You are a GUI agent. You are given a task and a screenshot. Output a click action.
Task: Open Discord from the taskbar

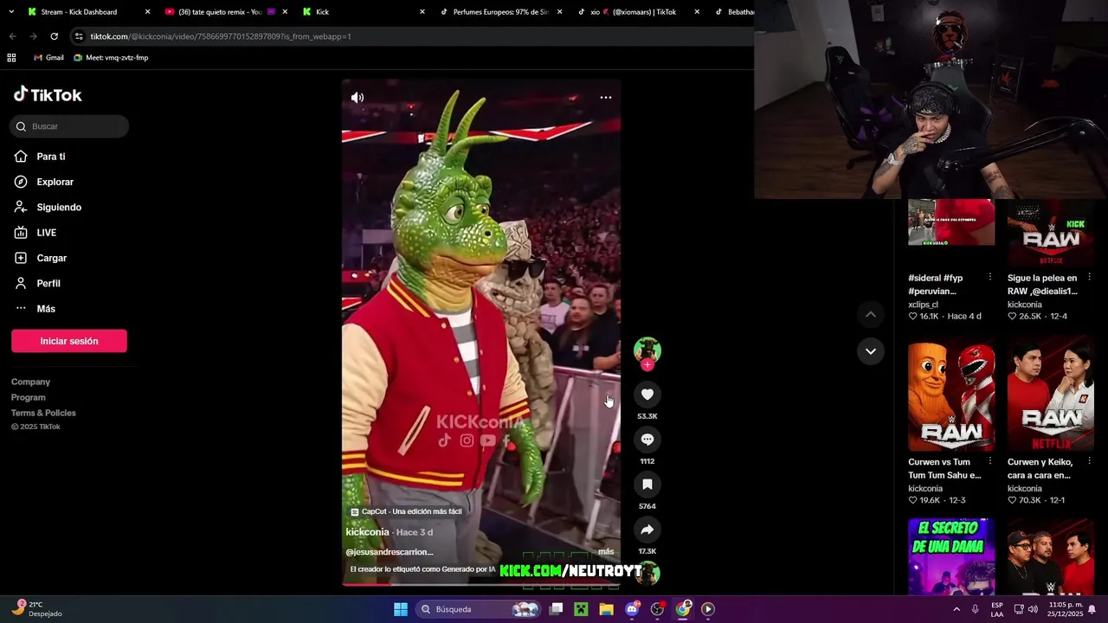(632, 609)
